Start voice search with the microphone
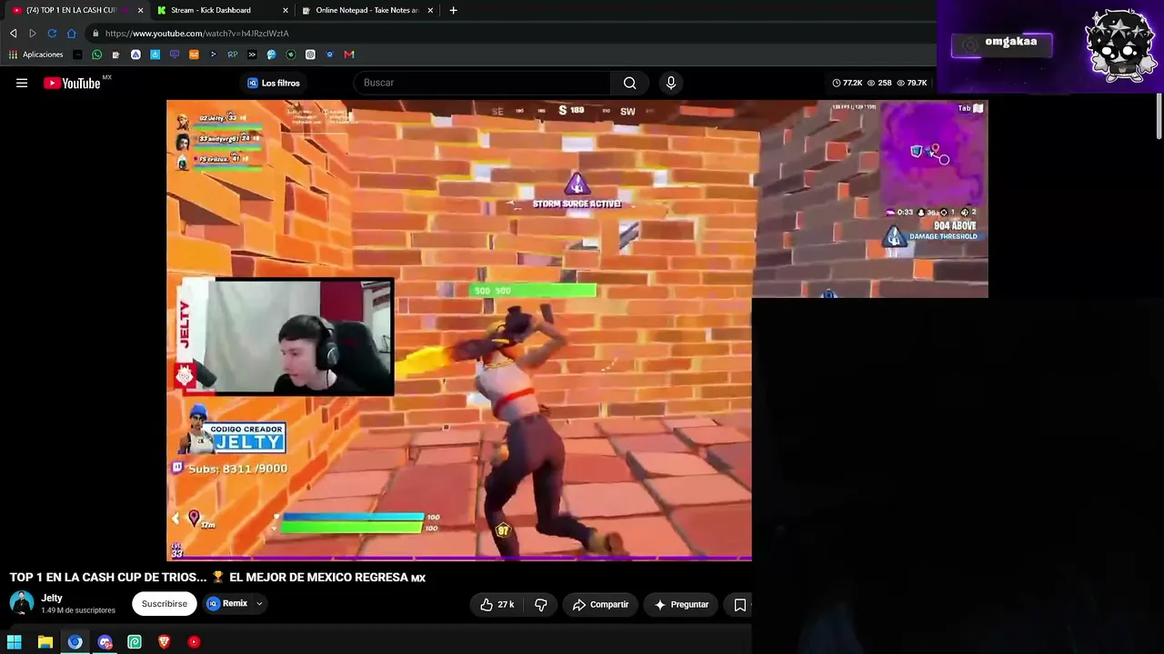Screen dimensions: 1164x654 (x=671, y=83)
